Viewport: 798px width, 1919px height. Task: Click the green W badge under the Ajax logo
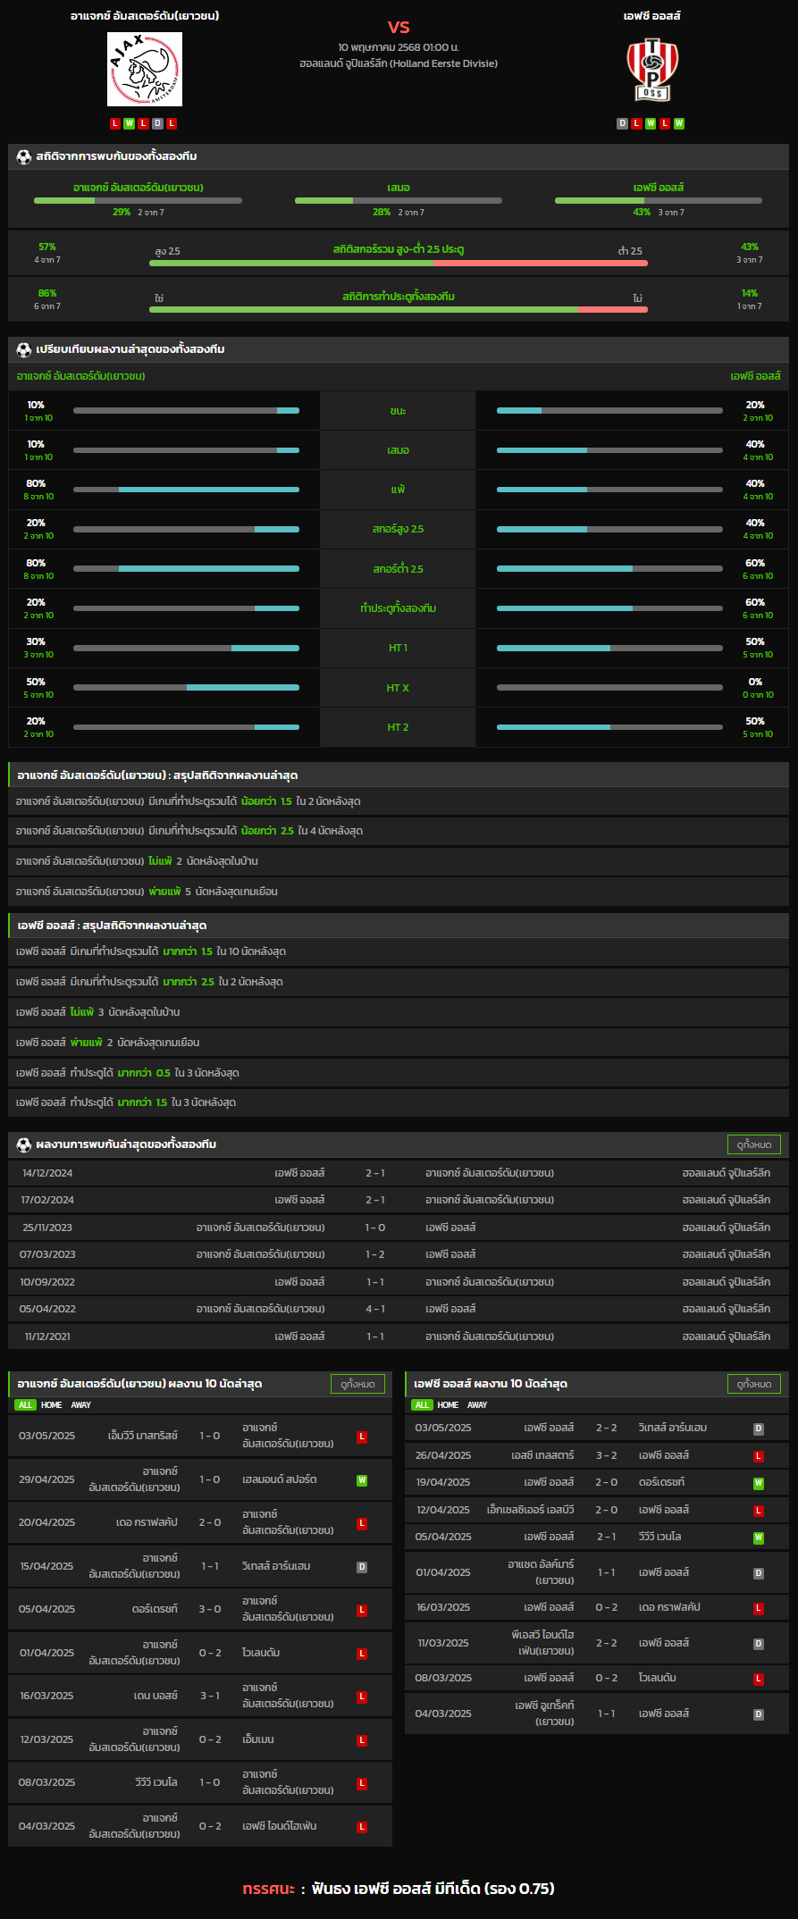pyautogui.click(x=130, y=123)
